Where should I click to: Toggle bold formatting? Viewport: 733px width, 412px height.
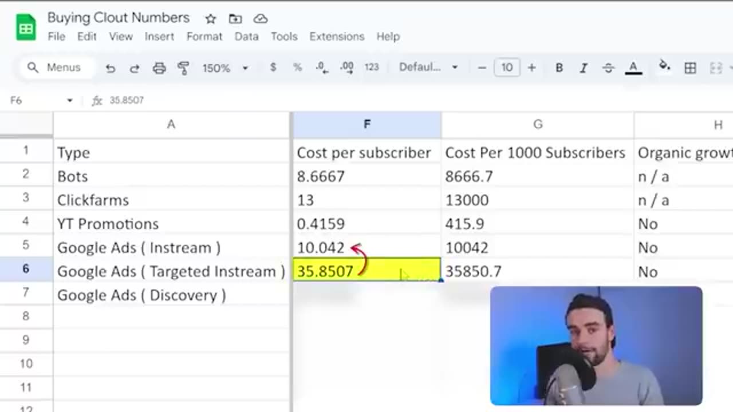pos(559,68)
